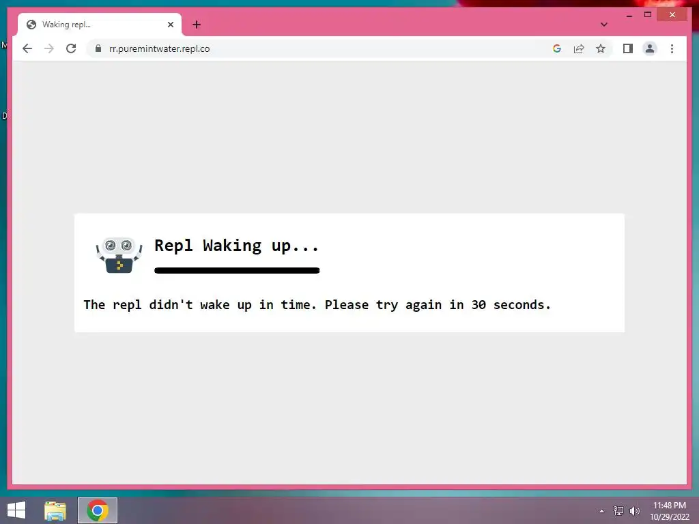The image size is (699, 524).
Task: Open the volume tray icon
Action: [x=634, y=511]
